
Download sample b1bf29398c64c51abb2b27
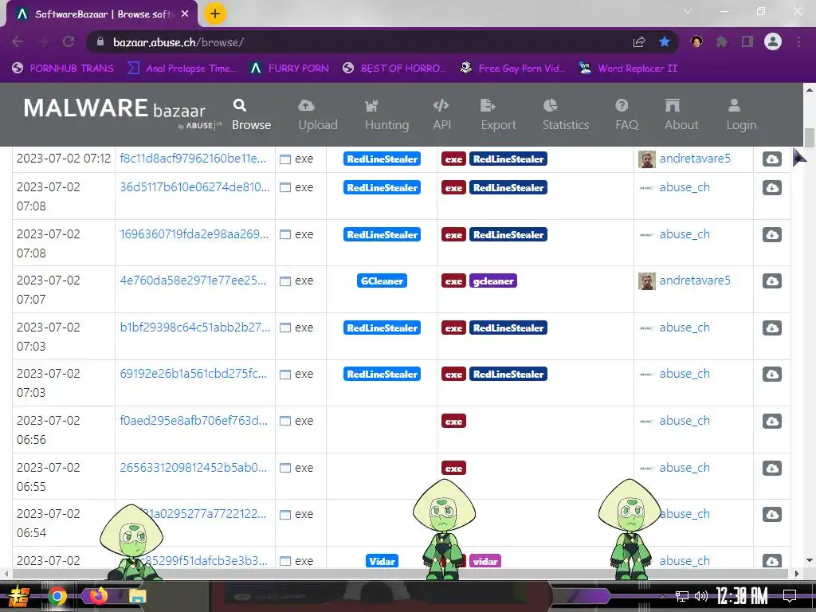click(771, 328)
